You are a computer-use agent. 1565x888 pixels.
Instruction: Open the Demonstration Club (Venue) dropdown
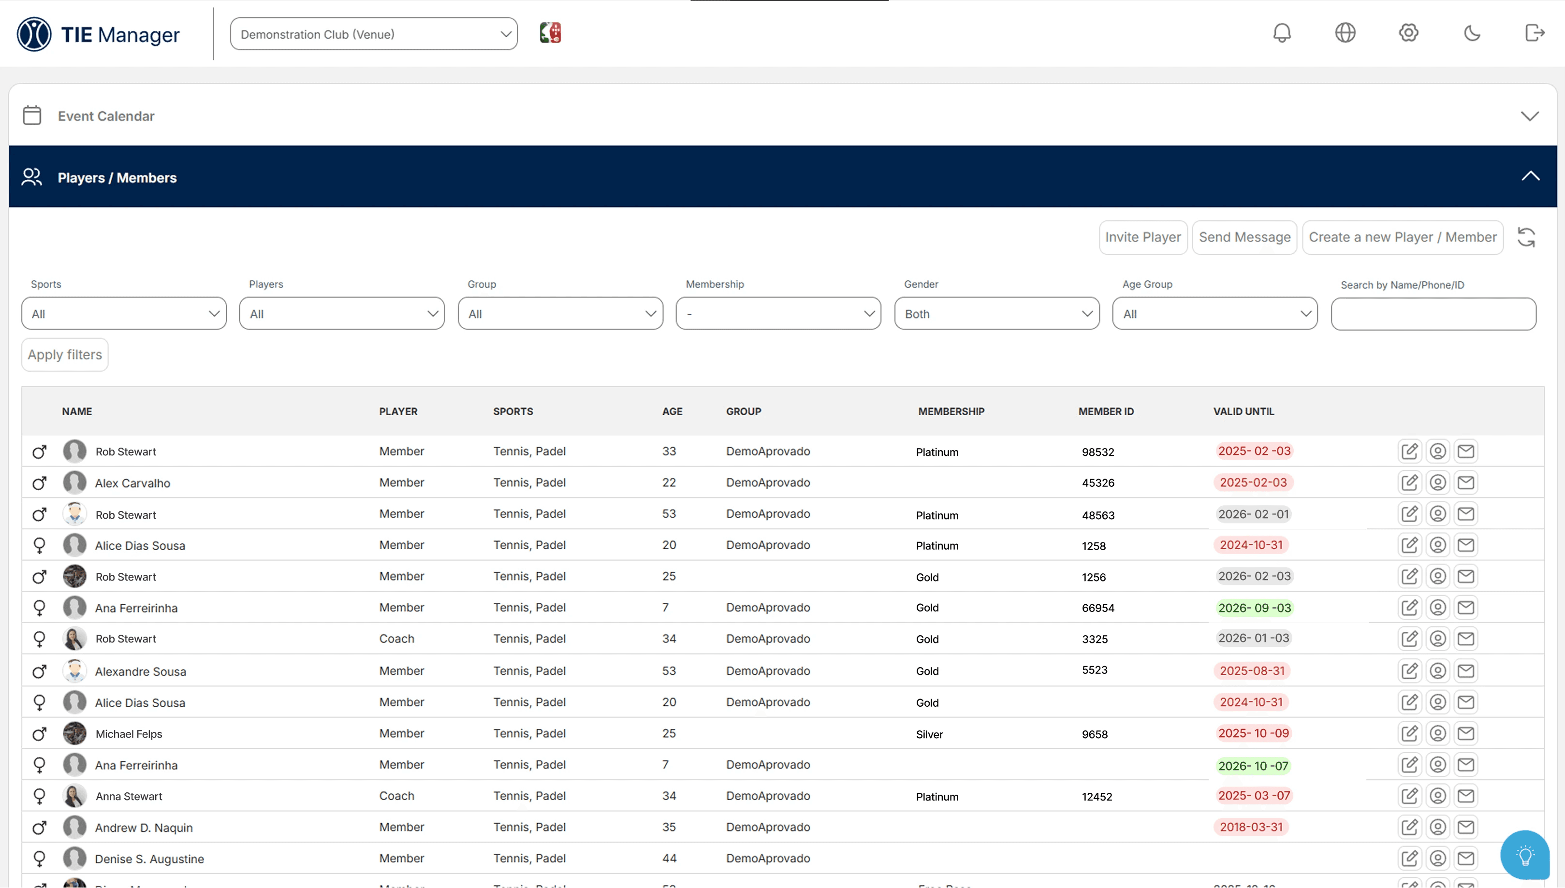click(x=374, y=34)
